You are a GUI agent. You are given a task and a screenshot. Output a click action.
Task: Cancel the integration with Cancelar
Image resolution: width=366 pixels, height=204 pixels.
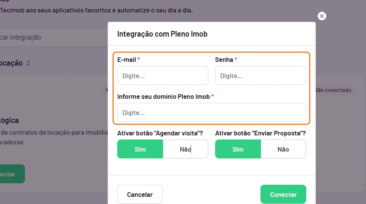[140, 194]
